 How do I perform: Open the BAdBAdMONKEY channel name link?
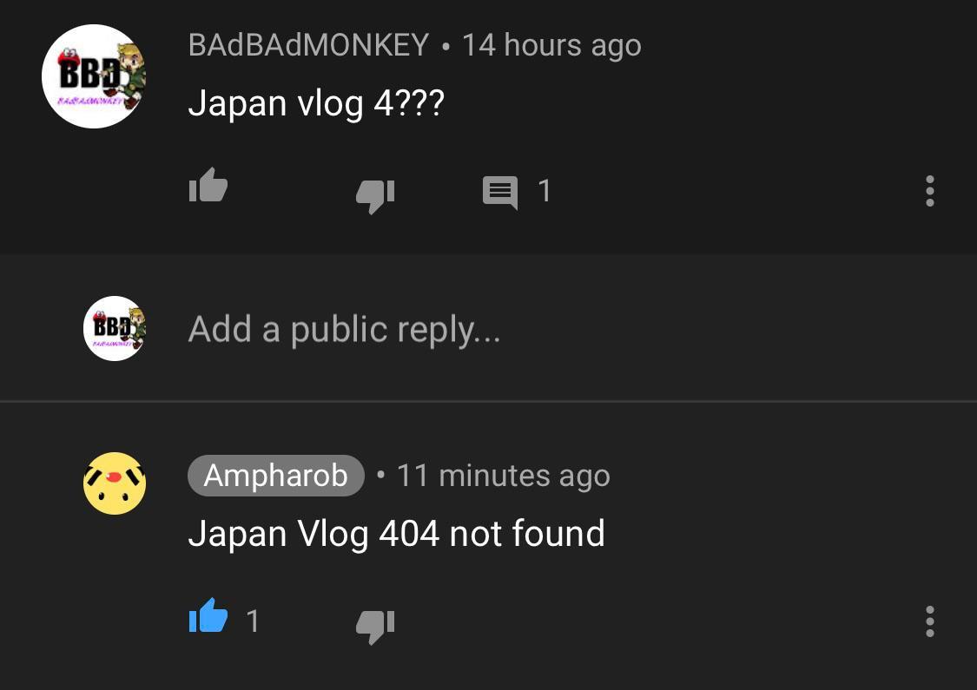[308, 45]
